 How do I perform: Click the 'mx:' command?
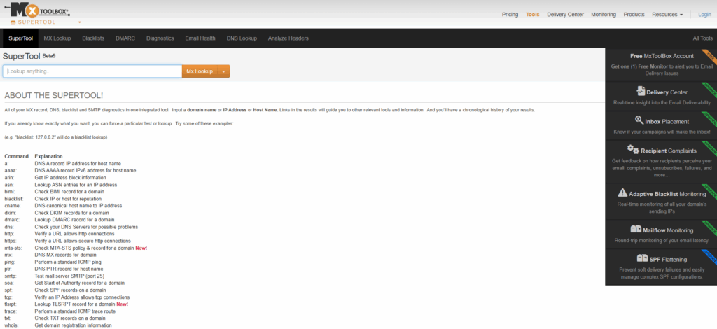[x=8, y=255]
